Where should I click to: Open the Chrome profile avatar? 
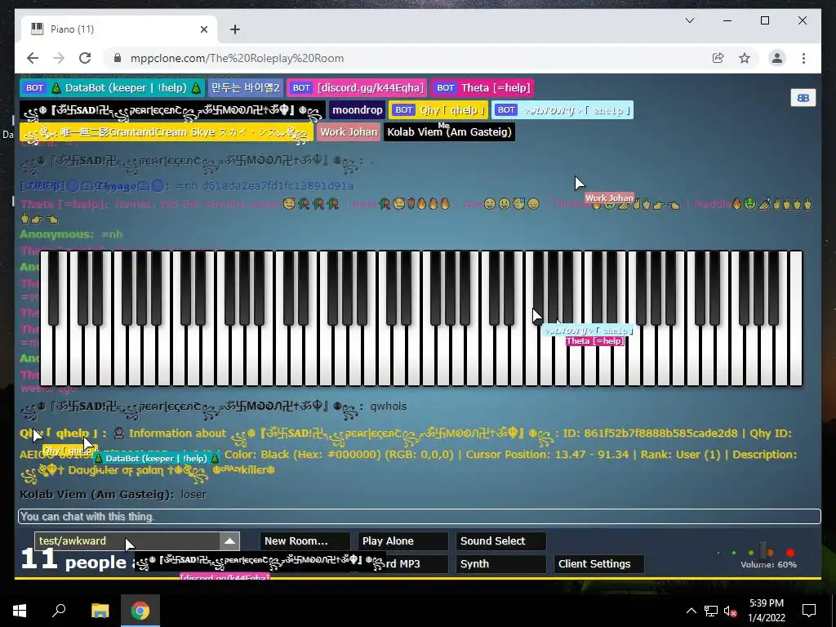click(x=777, y=58)
